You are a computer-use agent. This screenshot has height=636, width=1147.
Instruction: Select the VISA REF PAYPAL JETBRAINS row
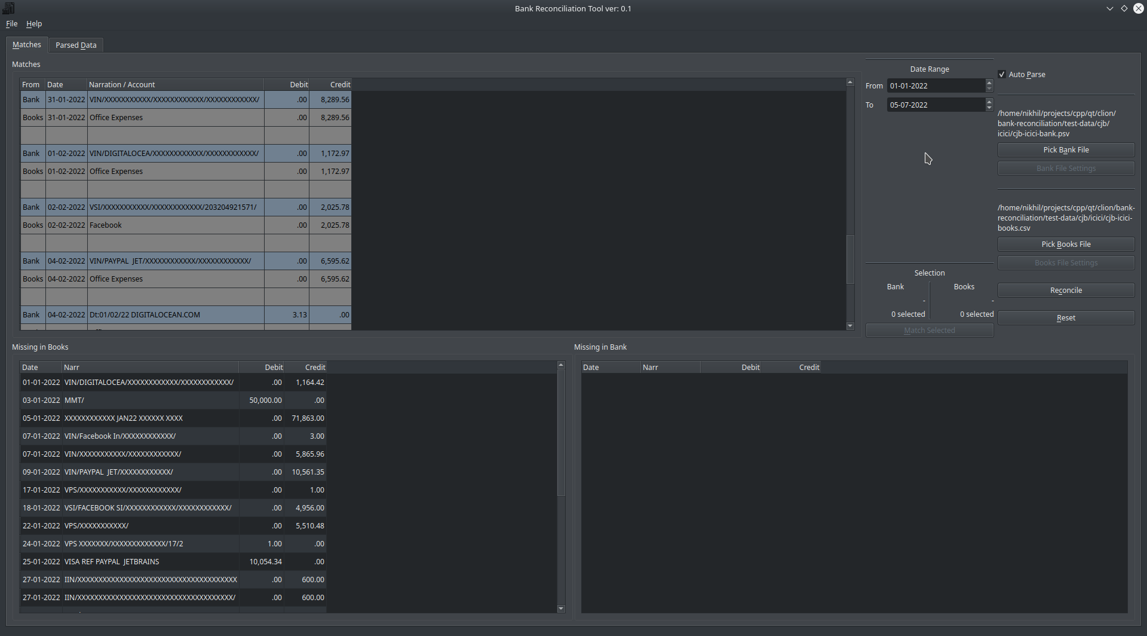pos(173,562)
